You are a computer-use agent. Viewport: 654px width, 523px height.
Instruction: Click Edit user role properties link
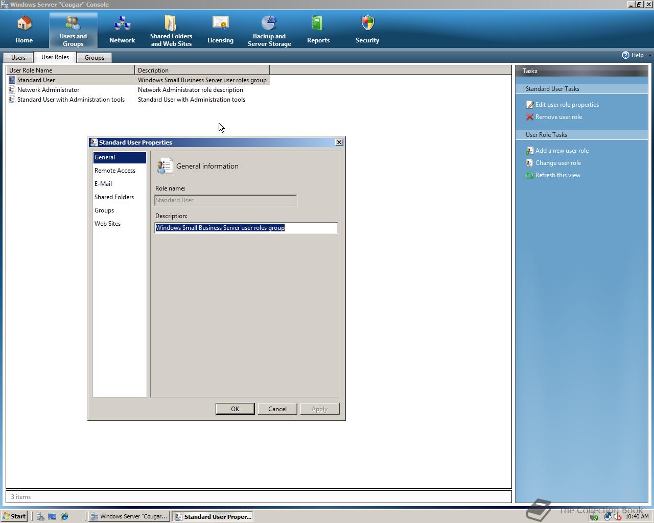567,105
